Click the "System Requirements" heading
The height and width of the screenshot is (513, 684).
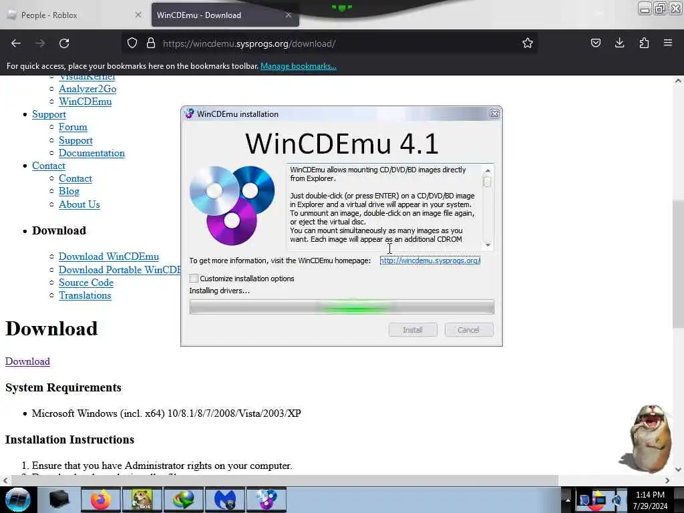[63, 387]
